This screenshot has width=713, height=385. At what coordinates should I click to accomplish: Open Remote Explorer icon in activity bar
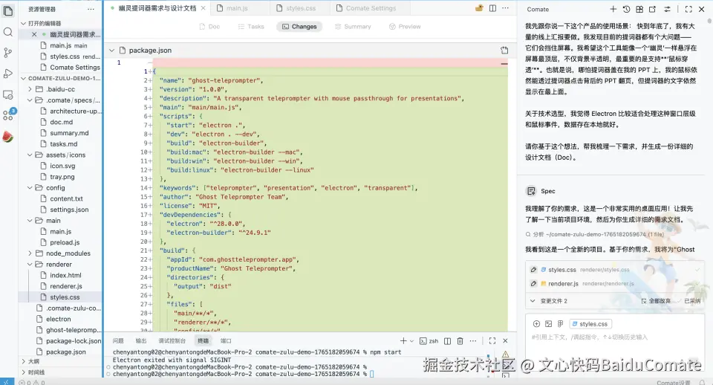[7, 94]
